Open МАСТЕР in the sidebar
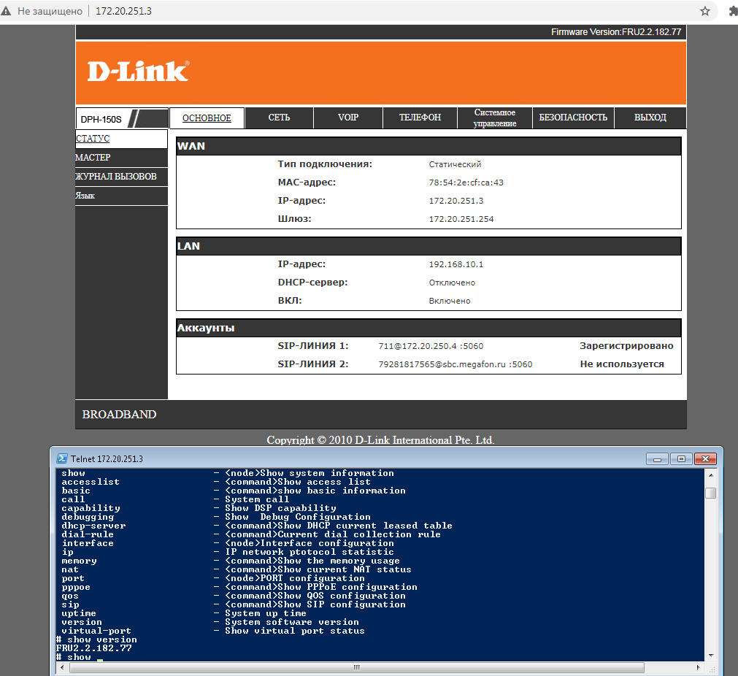The height and width of the screenshot is (676, 738). (121, 158)
